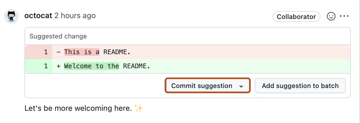Click the "Let's be more welcoming here." comment text
This screenshot has width=360, height=123.
[78, 108]
